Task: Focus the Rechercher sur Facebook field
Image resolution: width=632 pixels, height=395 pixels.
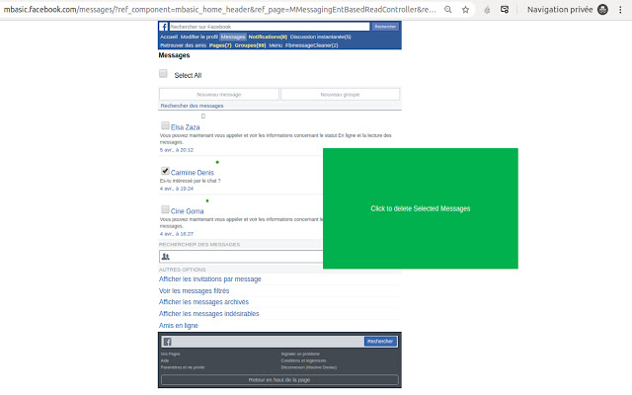Action: coord(270,27)
